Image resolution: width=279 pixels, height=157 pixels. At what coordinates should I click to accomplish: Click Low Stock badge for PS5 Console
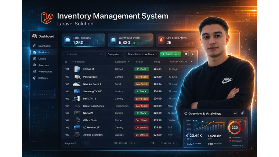click(142, 77)
